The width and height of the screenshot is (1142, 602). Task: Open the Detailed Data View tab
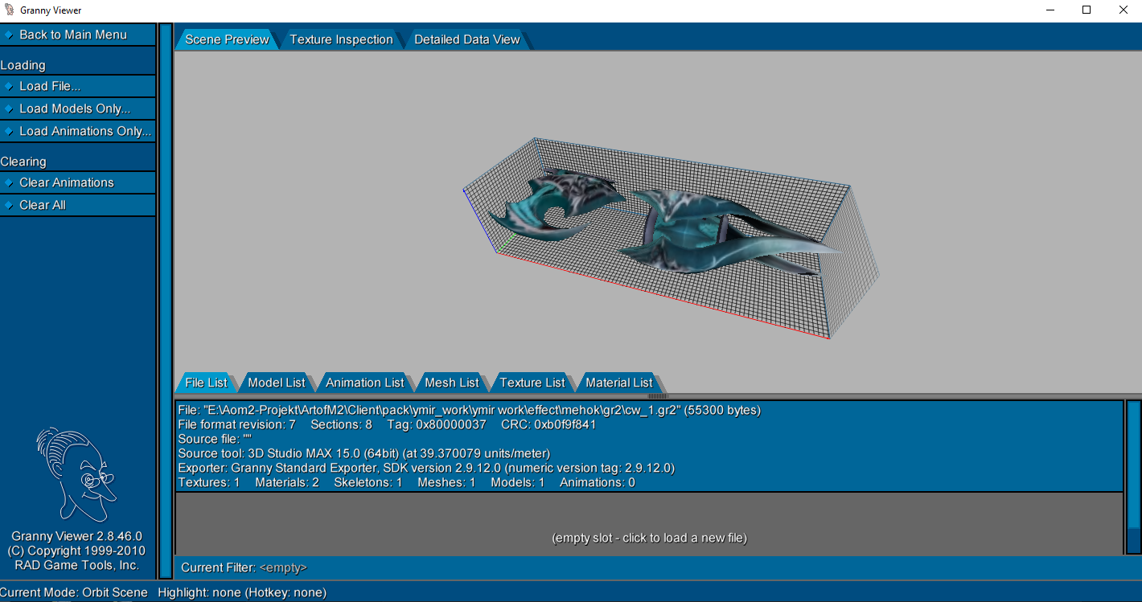click(466, 39)
